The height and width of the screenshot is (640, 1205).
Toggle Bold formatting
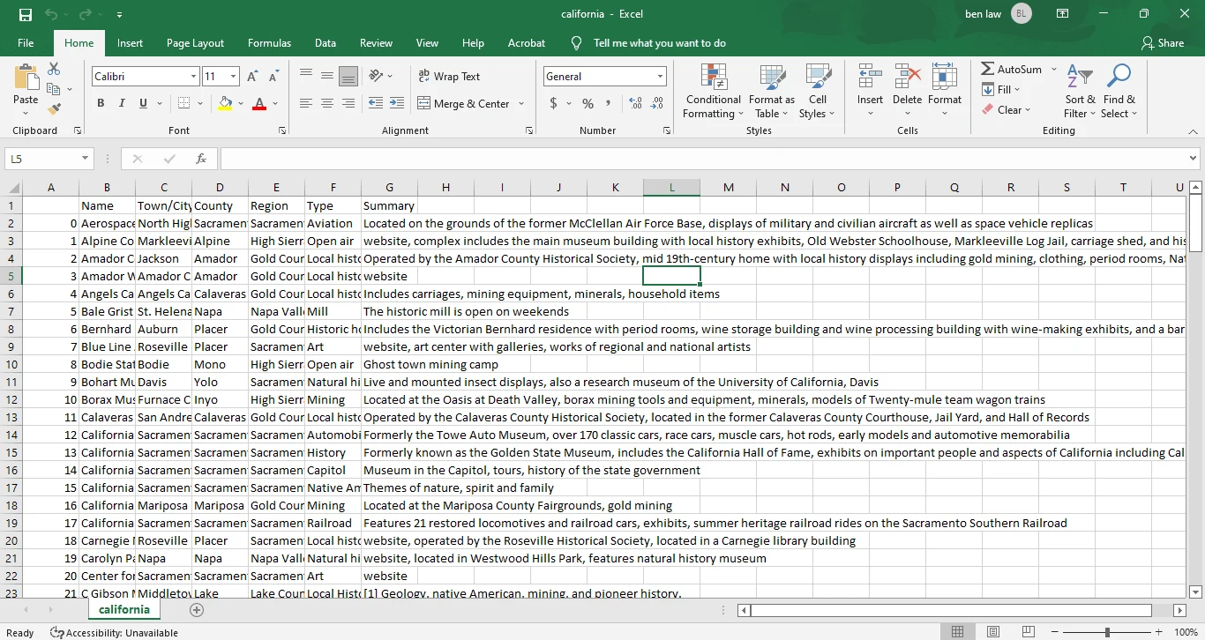(x=101, y=103)
